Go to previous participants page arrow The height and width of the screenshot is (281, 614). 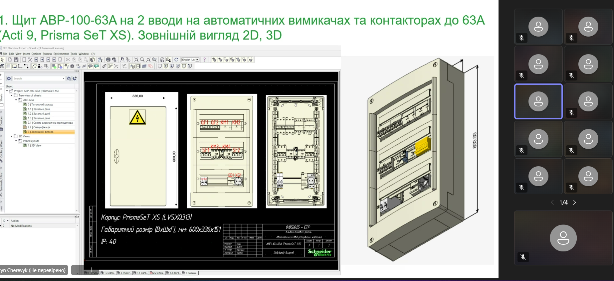pyautogui.click(x=552, y=202)
